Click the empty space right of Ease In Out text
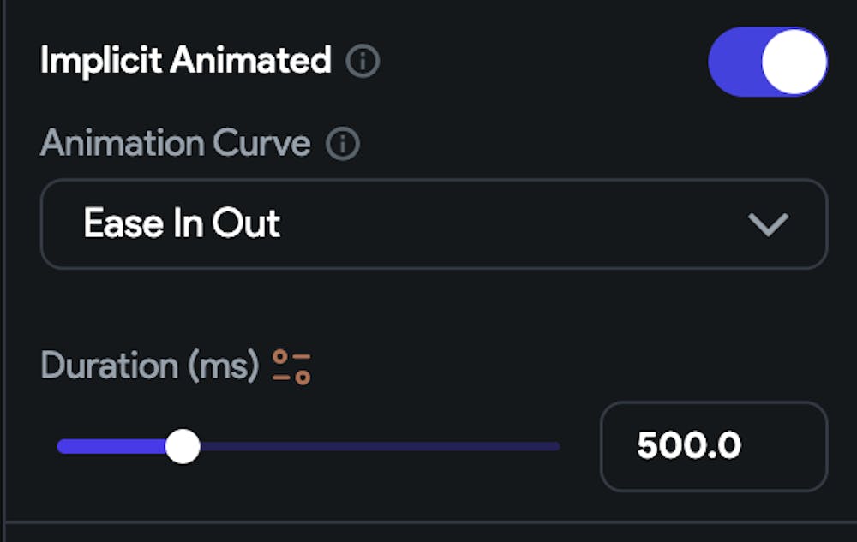The width and height of the screenshot is (857, 542). click(x=514, y=224)
